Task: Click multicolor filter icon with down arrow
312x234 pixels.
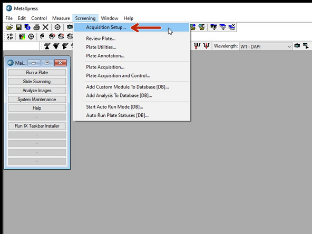Action: [x=213, y=27]
